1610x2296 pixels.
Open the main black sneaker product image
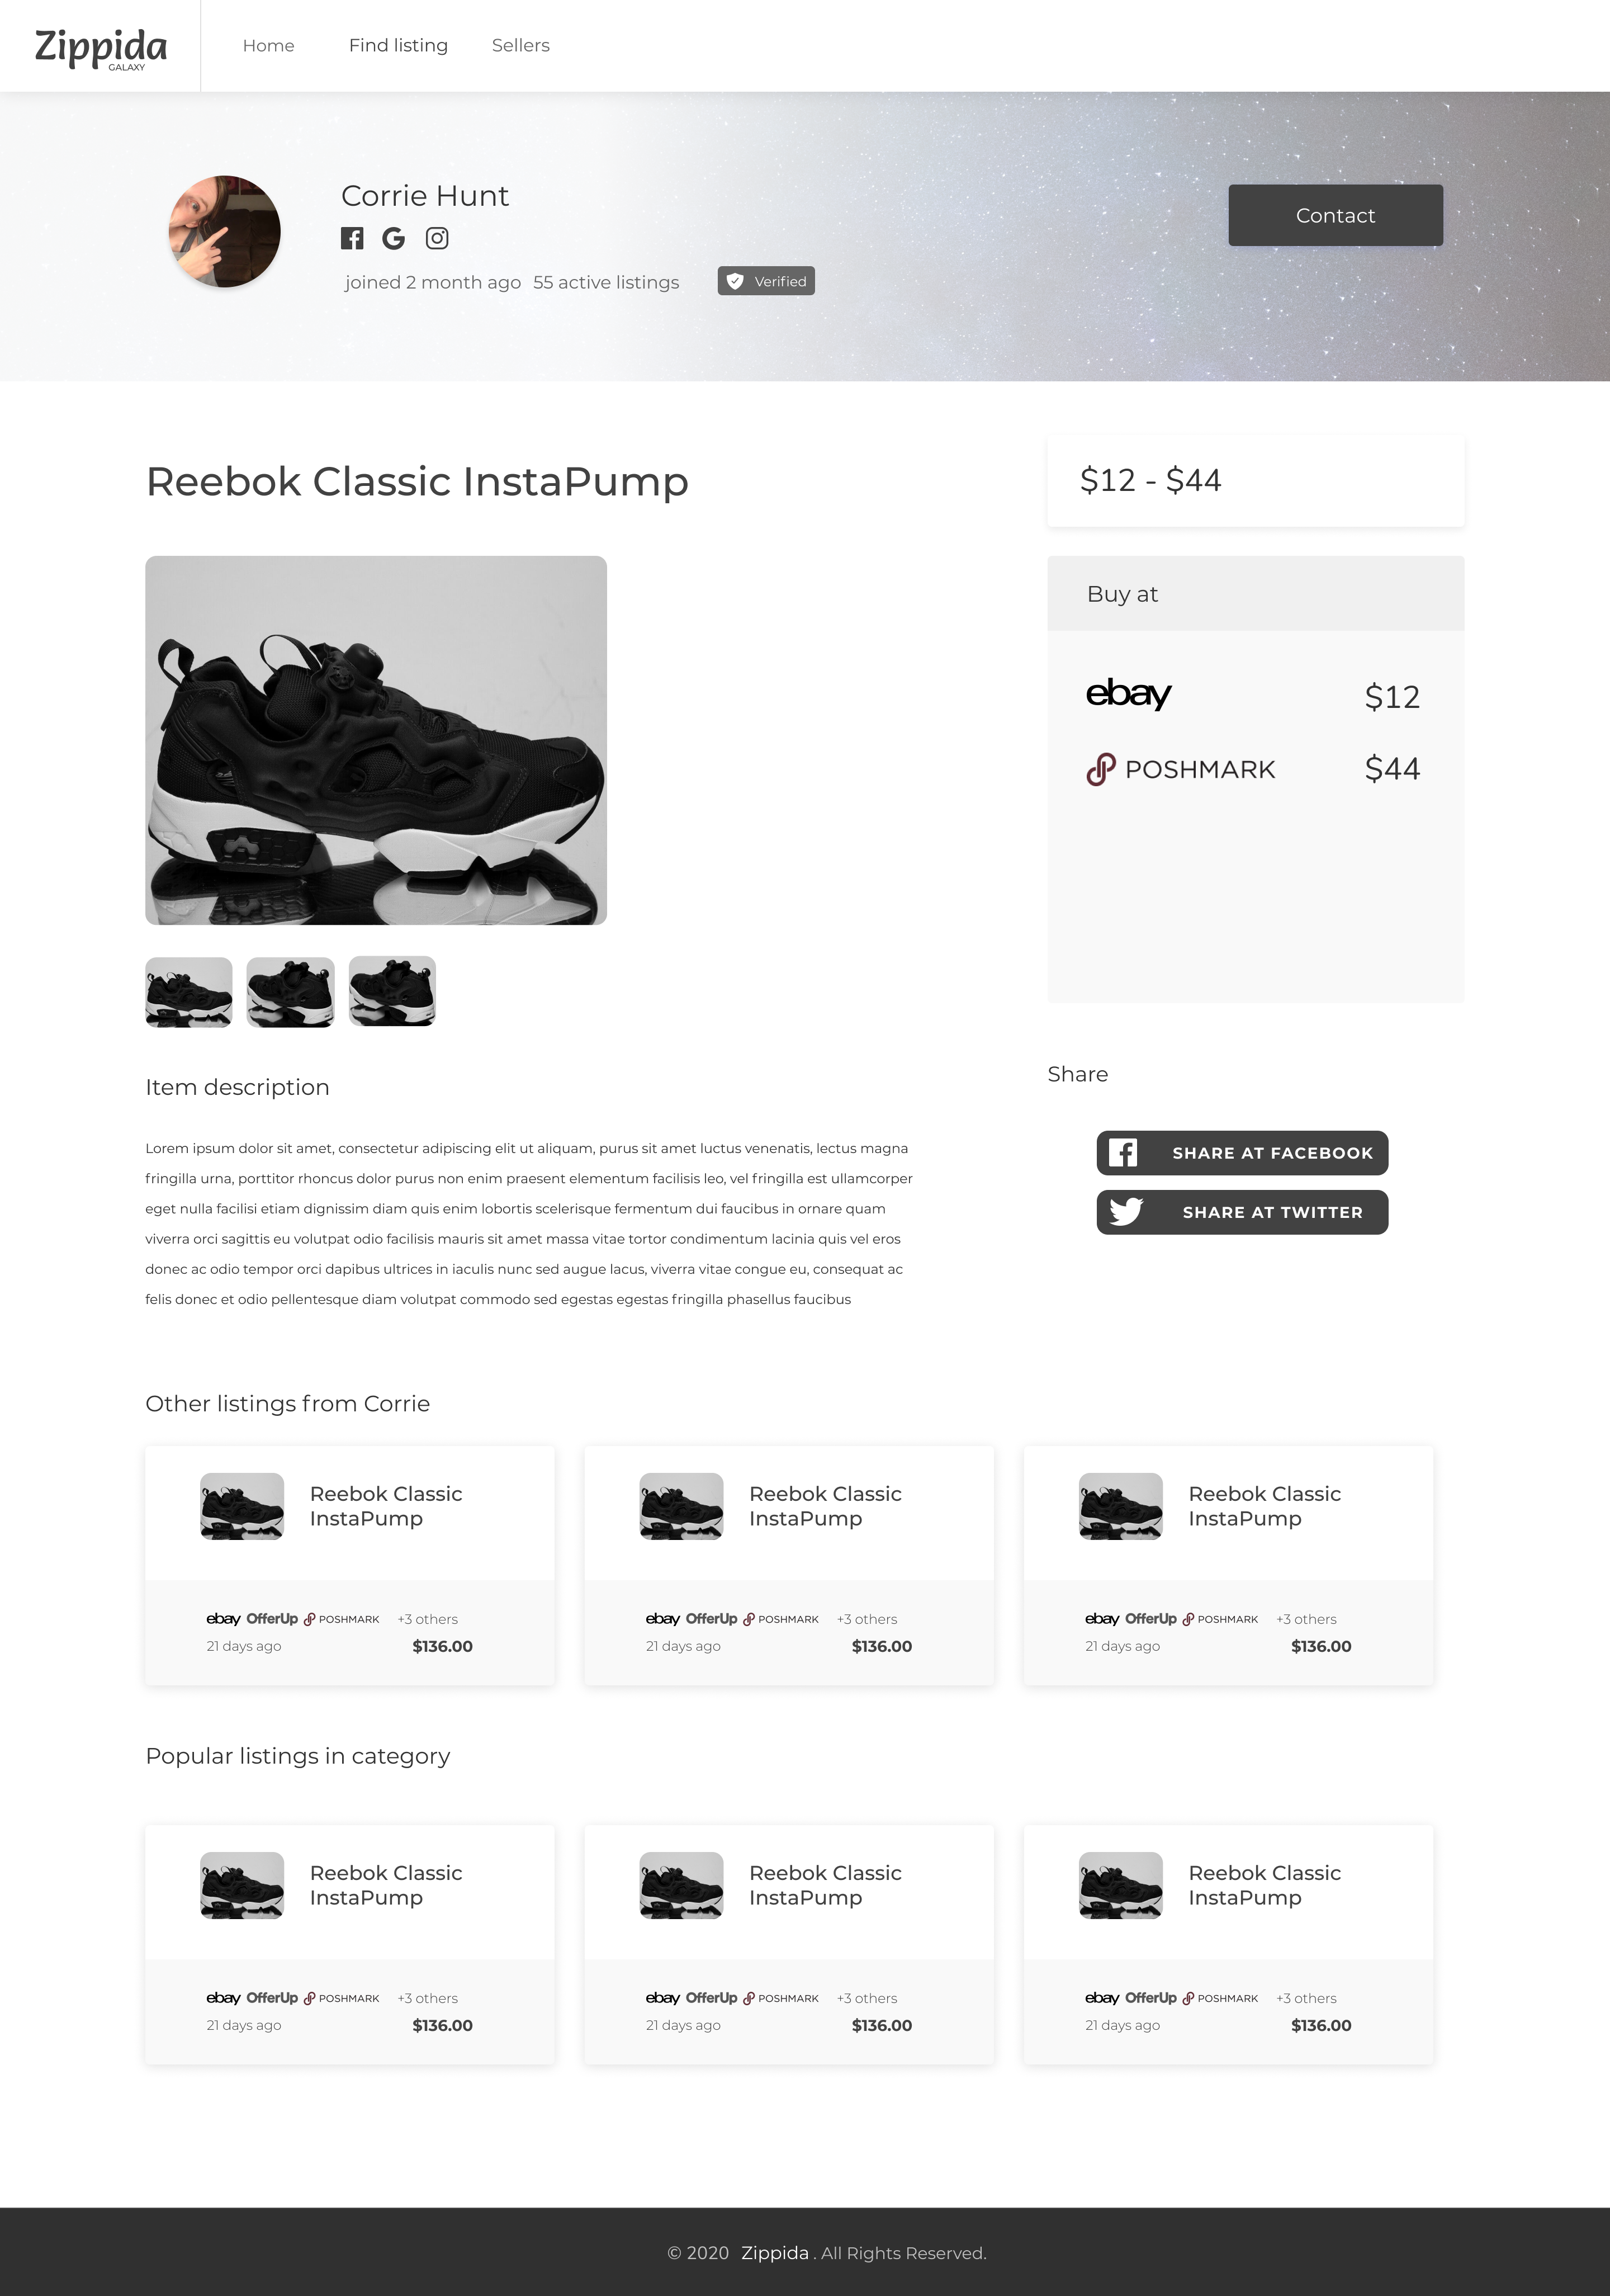coord(376,740)
